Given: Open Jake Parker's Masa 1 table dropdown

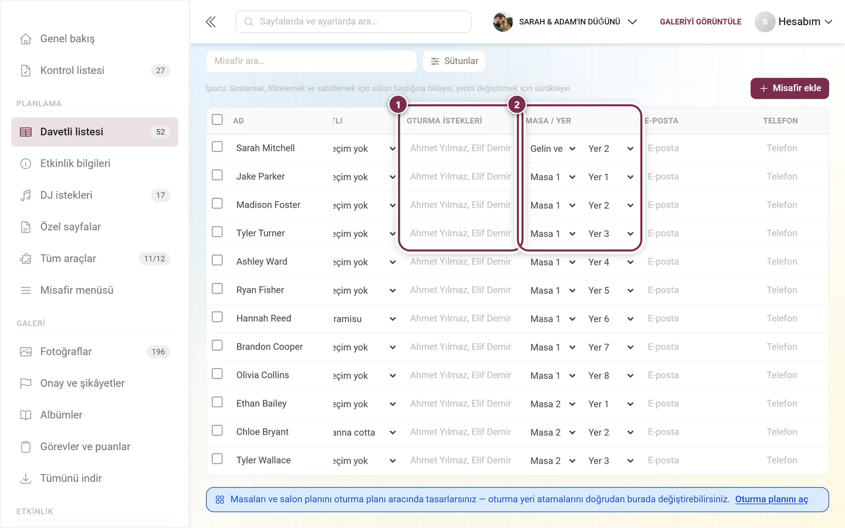Looking at the screenshot, I should 553,177.
